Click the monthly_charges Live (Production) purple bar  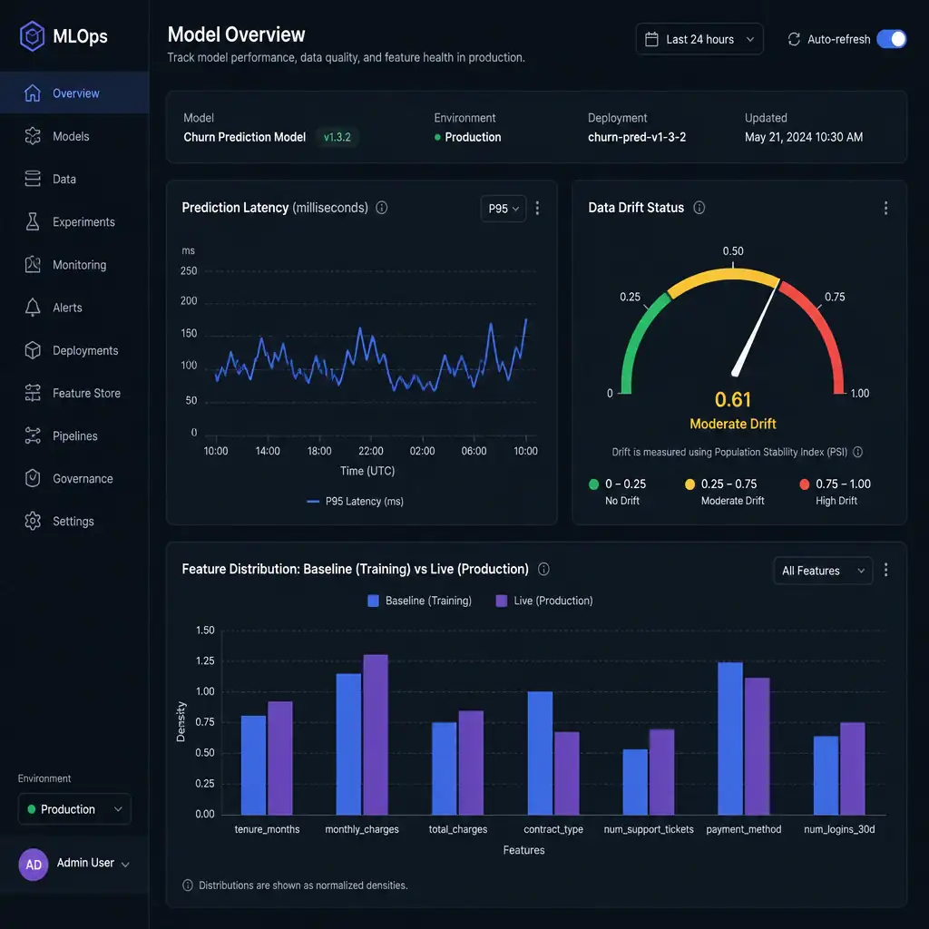point(375,735)
